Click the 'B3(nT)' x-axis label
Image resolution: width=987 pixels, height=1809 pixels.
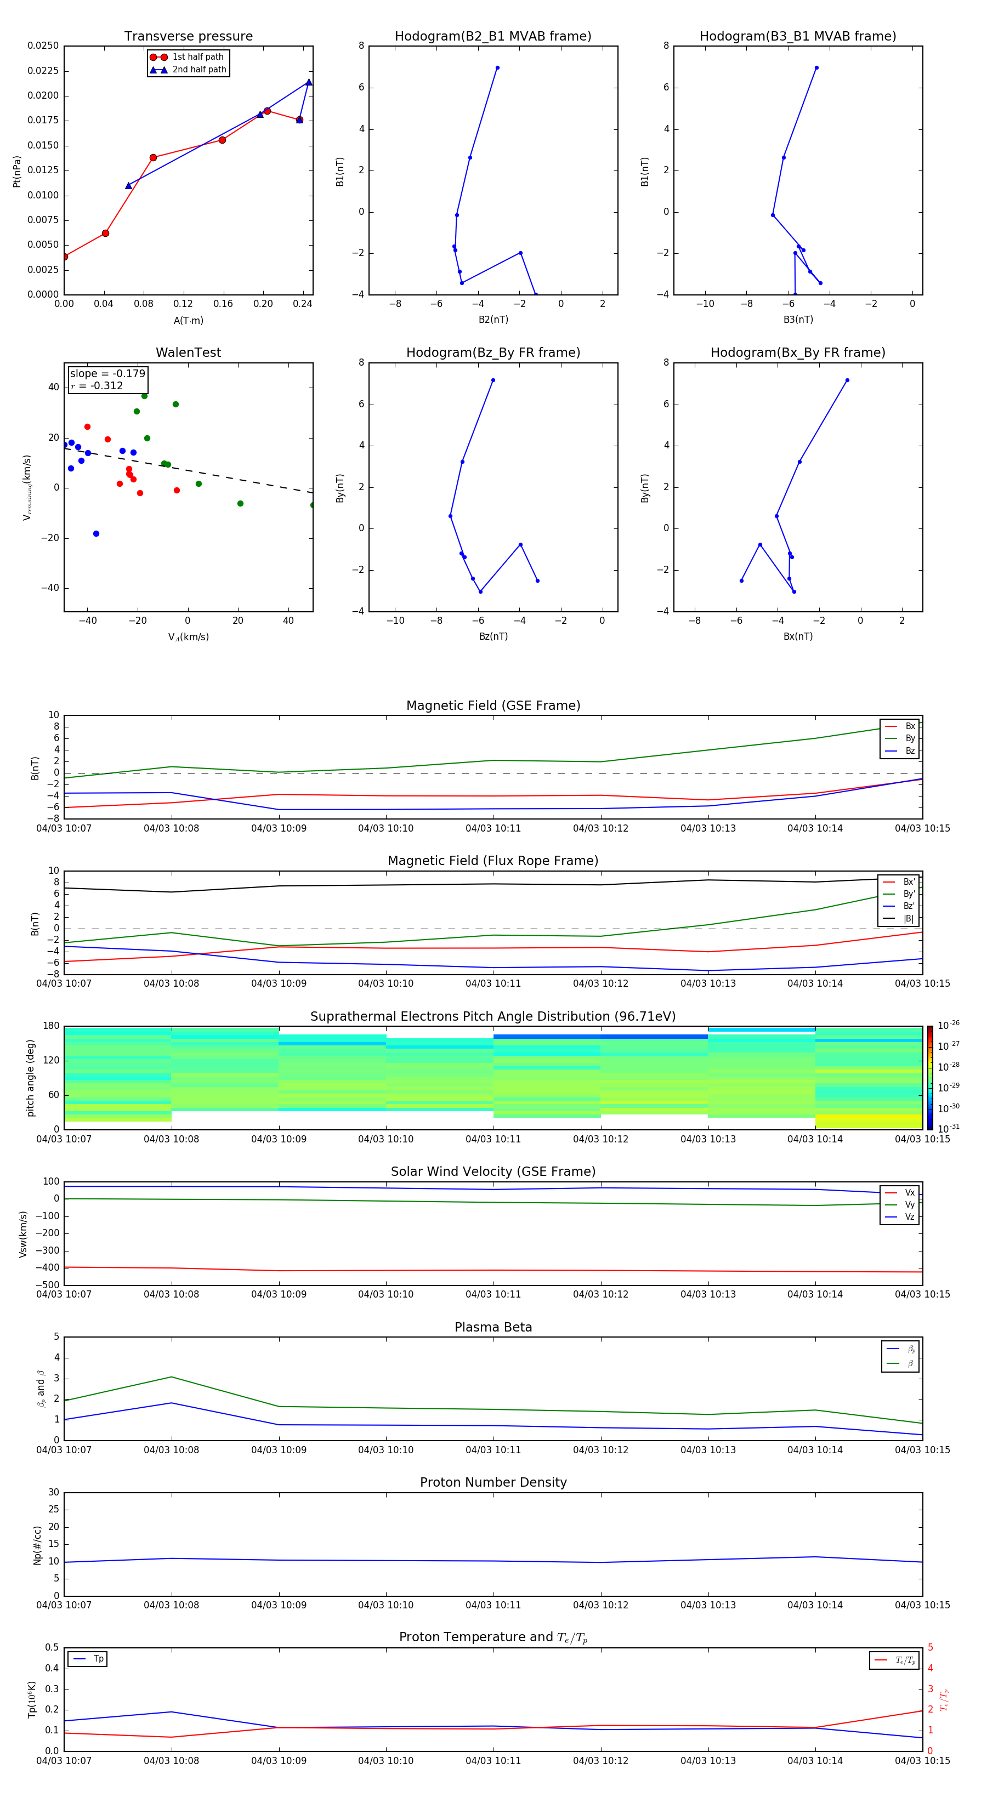(x=798, y=320)
